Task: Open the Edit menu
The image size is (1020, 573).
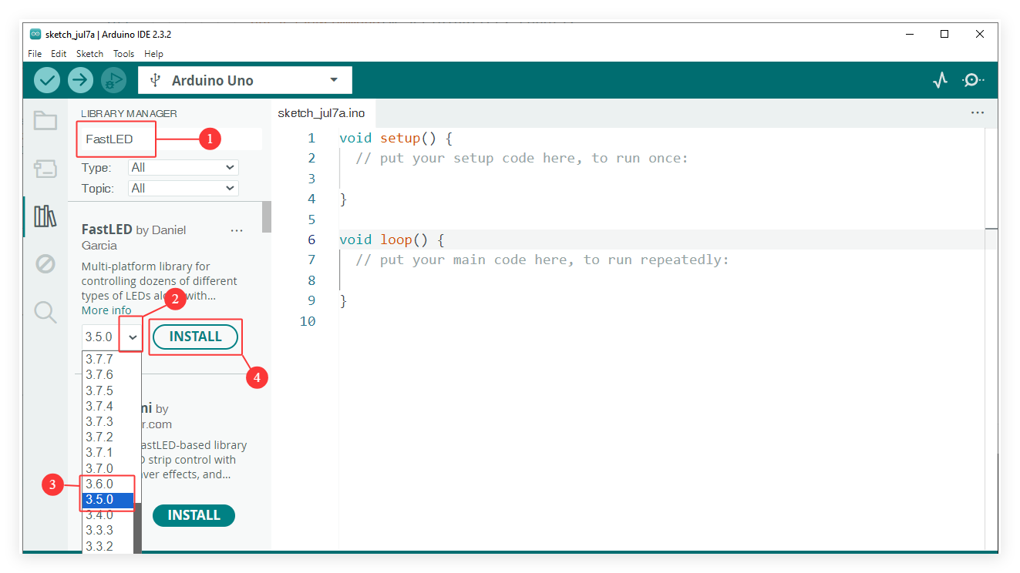Action: (59, 54)
